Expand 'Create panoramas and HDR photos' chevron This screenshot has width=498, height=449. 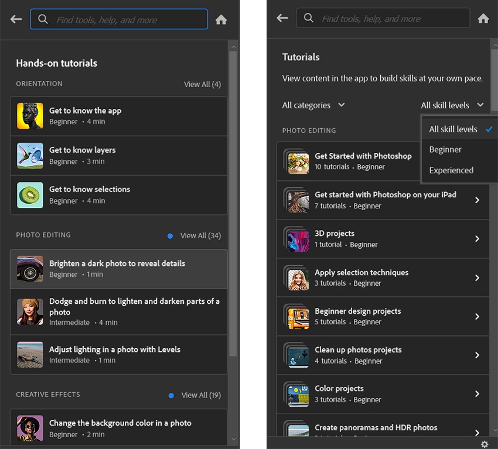477,433
